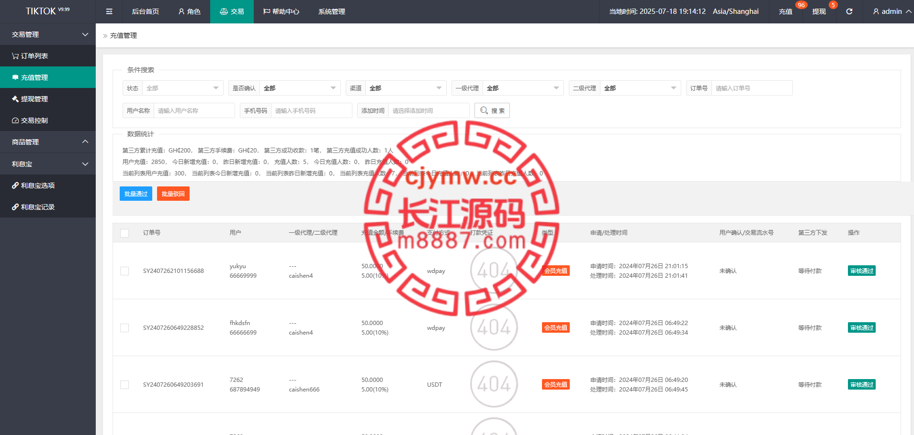914x435 pixels.
Task: Click the 申请/处理时间 column header
Action: point(609,233)
